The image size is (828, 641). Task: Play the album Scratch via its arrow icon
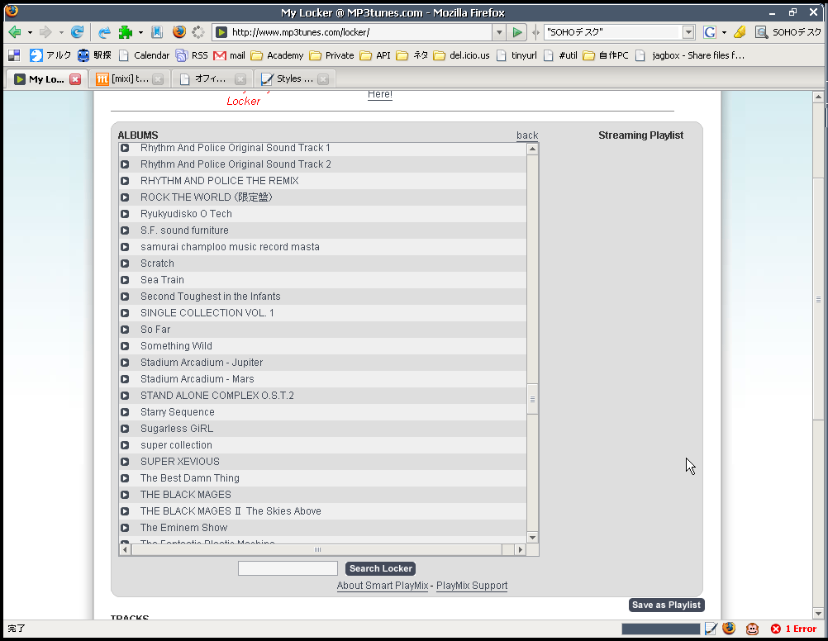tap(125, 264)
